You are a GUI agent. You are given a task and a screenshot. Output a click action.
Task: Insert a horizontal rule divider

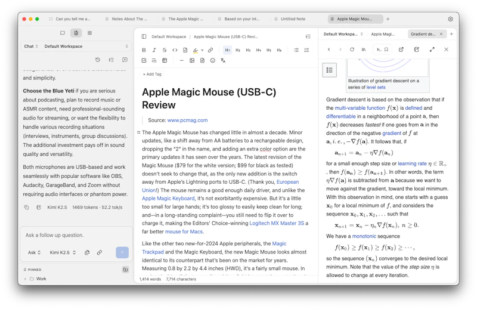coord(182,60)
